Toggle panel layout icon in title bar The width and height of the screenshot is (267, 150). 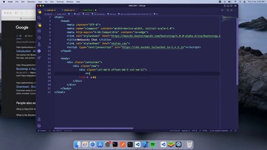click(x=228, y=5)
